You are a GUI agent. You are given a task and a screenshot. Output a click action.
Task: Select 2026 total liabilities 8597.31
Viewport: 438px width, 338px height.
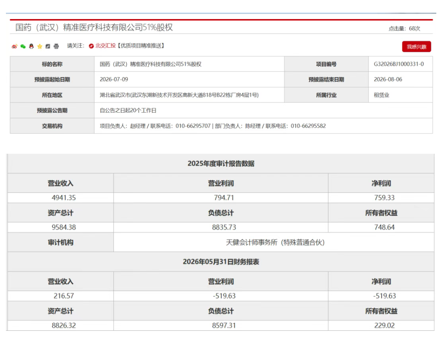(x=224, y=325)
